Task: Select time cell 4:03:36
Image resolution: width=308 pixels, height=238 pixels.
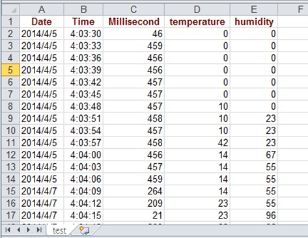Action: pyautogui.click(x=83, y=58)
